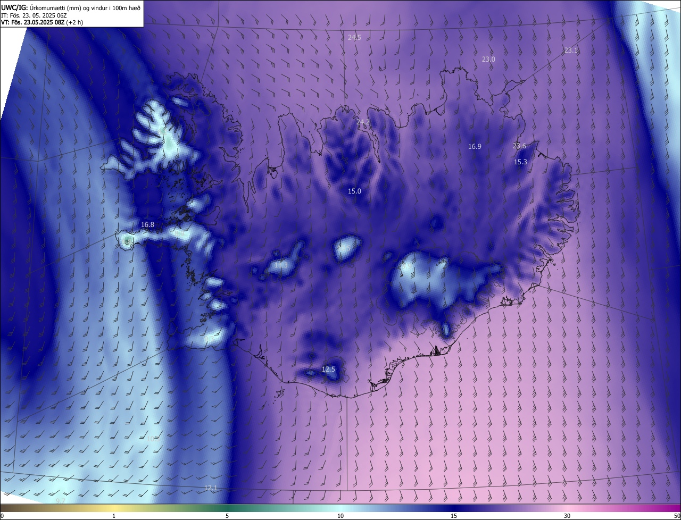Image resolution: width=681 pixels, height=520 pixels.
Task: Click the 16.8 value on the map
Action: point(147,225)
